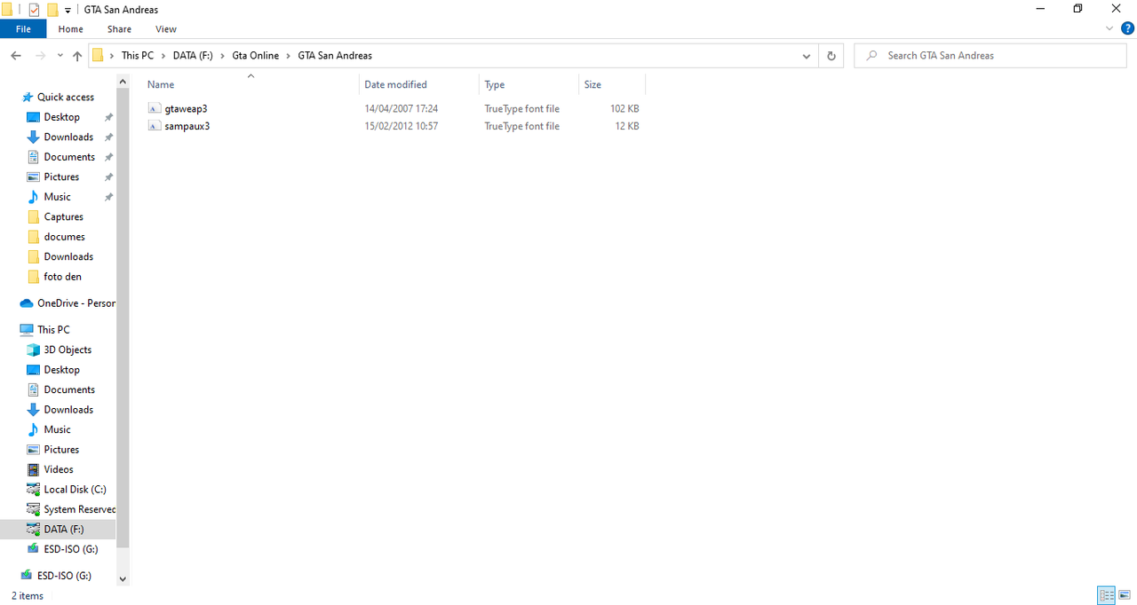Click the search box for GTA San Andreas

[990, 55]
